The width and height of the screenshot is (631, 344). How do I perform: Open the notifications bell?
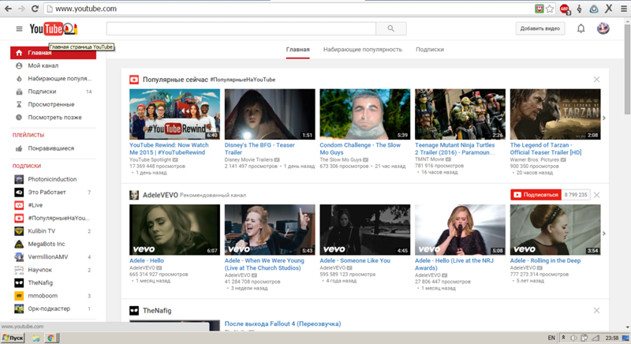click(581, 28)
